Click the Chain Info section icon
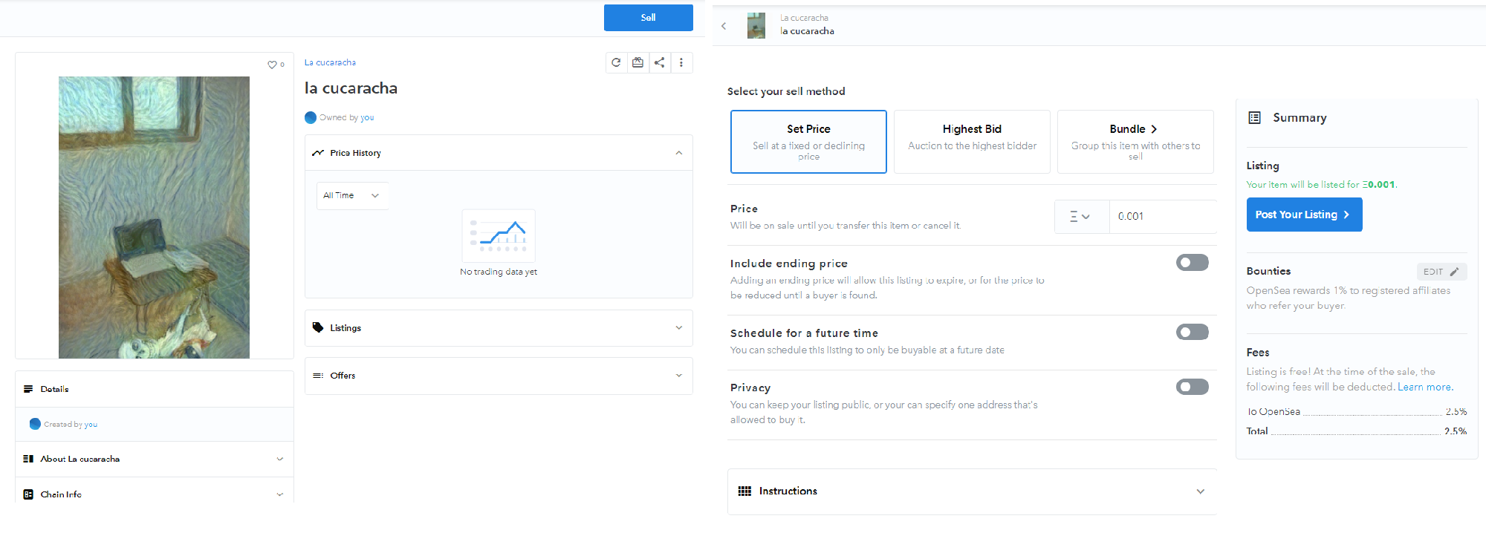 [x=28, y=494]
